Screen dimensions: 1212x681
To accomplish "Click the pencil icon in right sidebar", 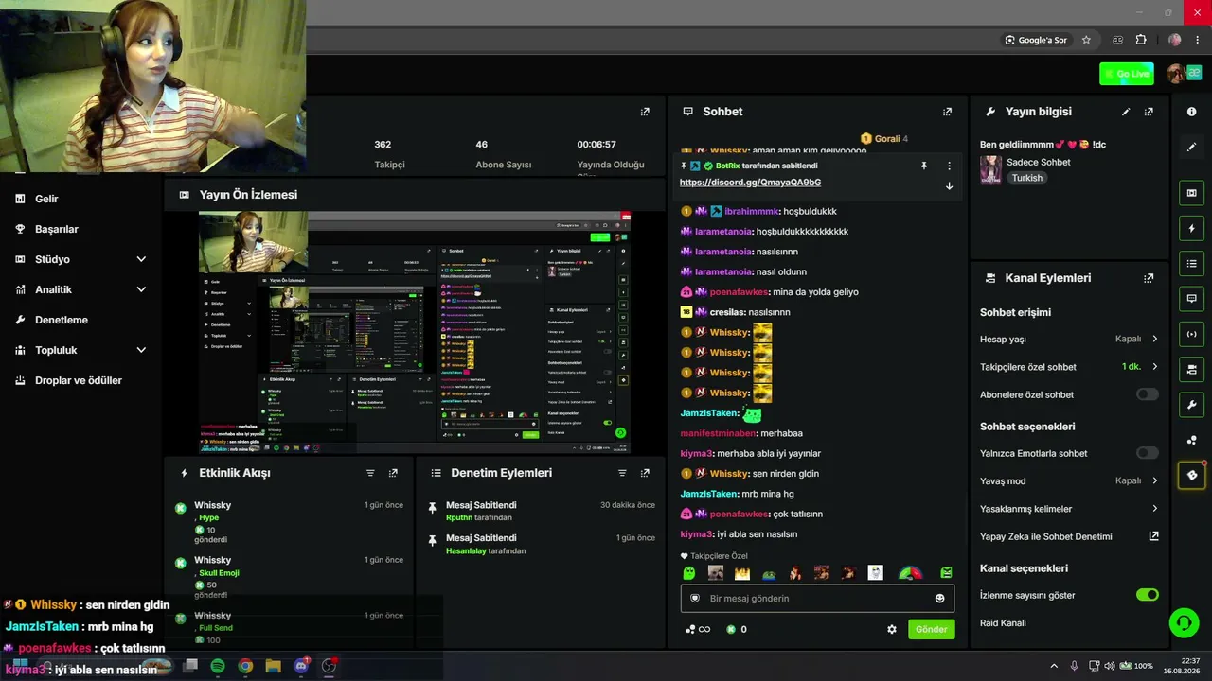I will 1191,148.
